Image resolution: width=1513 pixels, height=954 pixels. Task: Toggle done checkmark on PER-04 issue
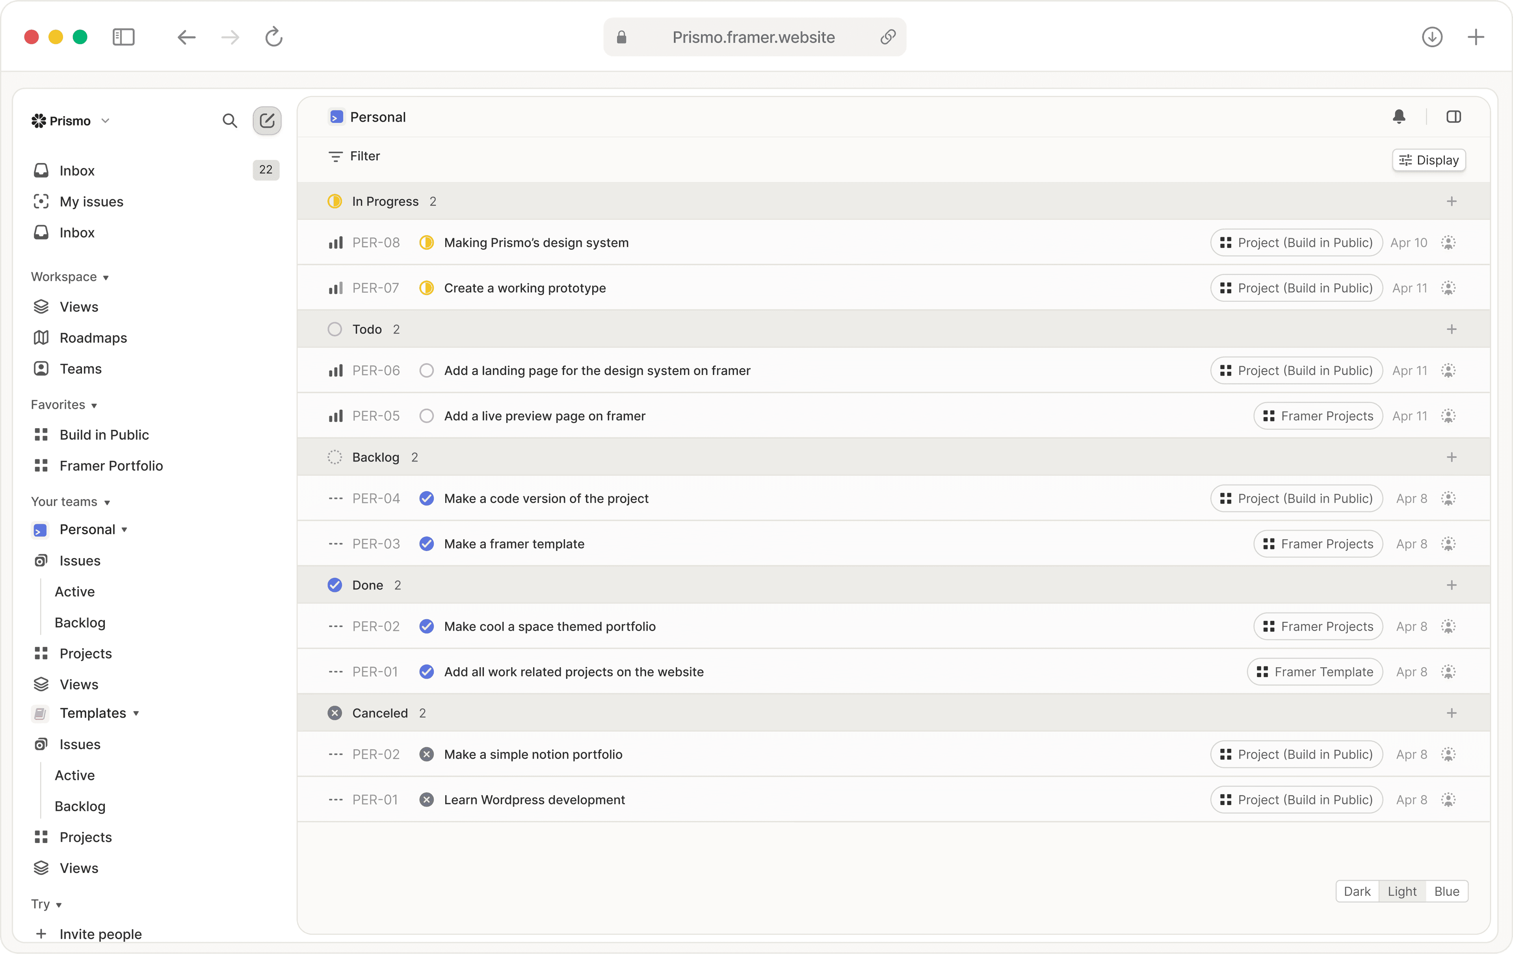pos(427,499)
